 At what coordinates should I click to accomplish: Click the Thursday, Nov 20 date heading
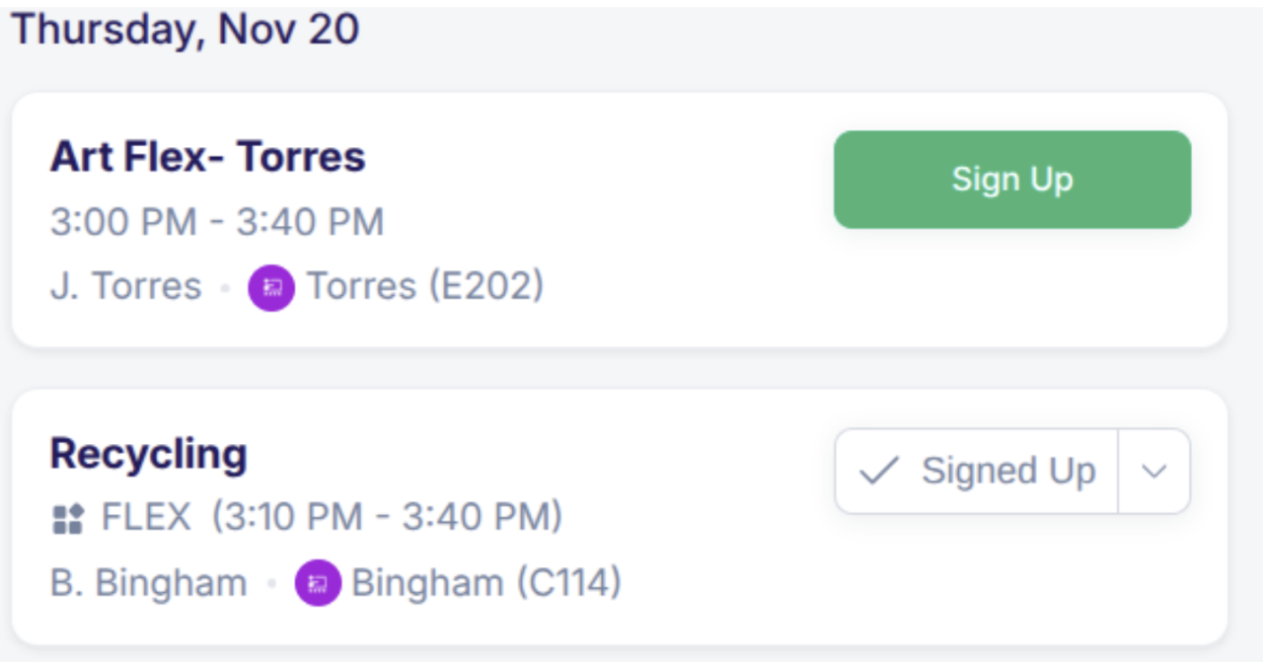(x=185, y=30)
